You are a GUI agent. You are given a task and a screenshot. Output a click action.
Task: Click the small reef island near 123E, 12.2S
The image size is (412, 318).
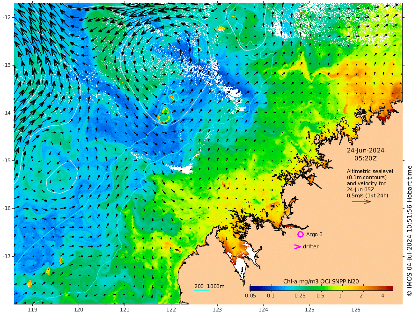pyautogui.click(x=220, y=29)
